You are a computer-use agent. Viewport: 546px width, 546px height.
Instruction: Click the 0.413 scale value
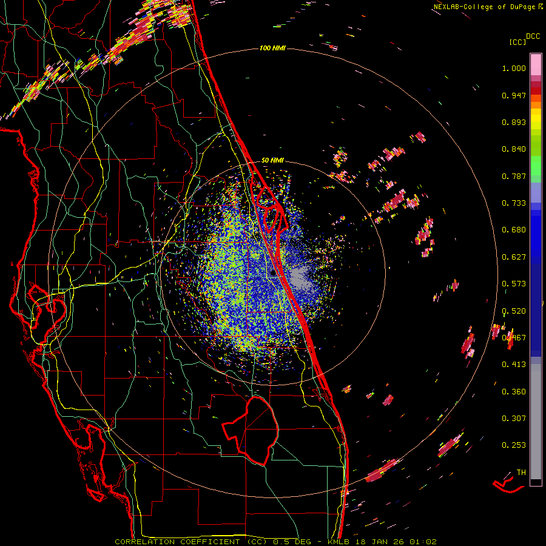[x=514, y=365]
